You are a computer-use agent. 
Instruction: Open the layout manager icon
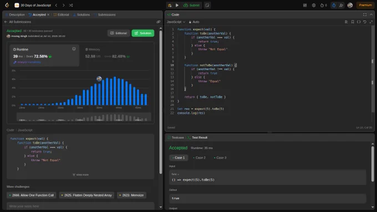pos(305,6)
